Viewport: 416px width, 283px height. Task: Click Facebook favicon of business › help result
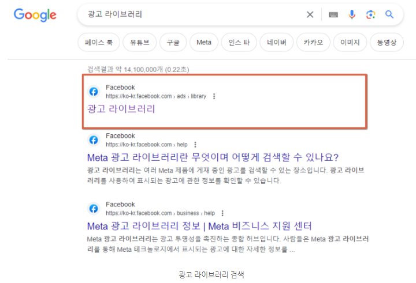click(x=94, y=209)
